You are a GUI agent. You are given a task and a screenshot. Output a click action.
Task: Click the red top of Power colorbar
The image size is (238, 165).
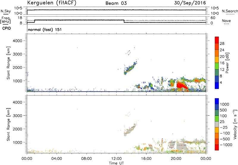[x=217, y=40]
